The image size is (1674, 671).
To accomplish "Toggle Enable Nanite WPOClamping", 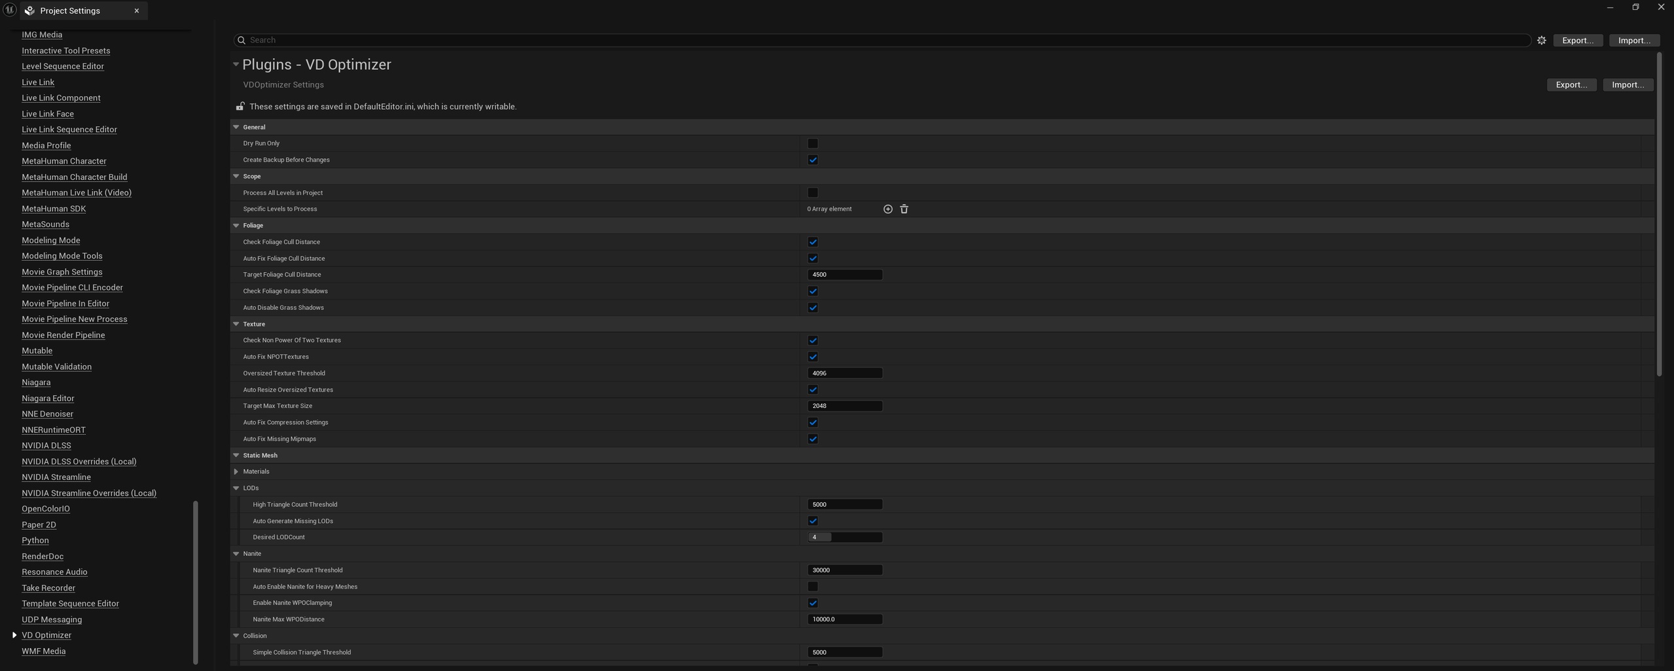I will point(813,603).
